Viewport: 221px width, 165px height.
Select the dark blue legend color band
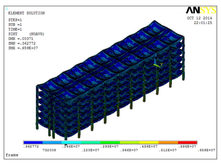click(33, 142)
